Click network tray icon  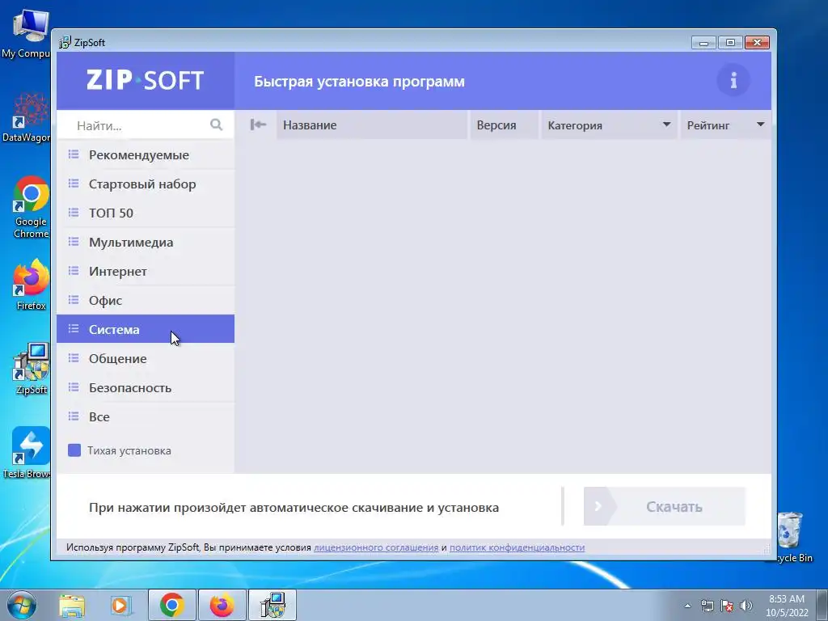707,606
